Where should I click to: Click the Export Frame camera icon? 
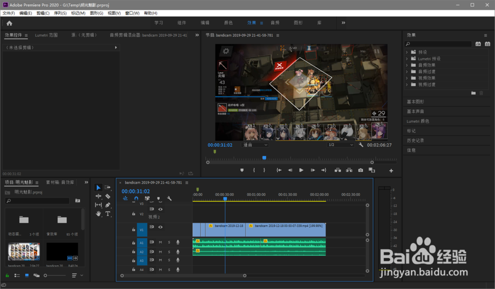(x=360, y=170)
